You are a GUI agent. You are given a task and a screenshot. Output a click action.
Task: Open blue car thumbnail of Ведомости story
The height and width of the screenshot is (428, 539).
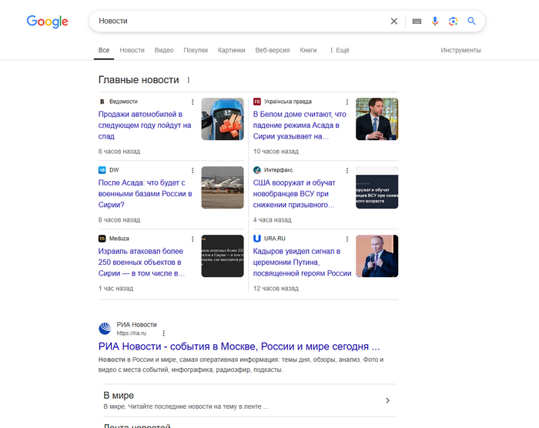point(223,119)
